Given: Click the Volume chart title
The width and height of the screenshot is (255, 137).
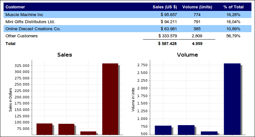Looking at the screenshot, I should (187, 55).
